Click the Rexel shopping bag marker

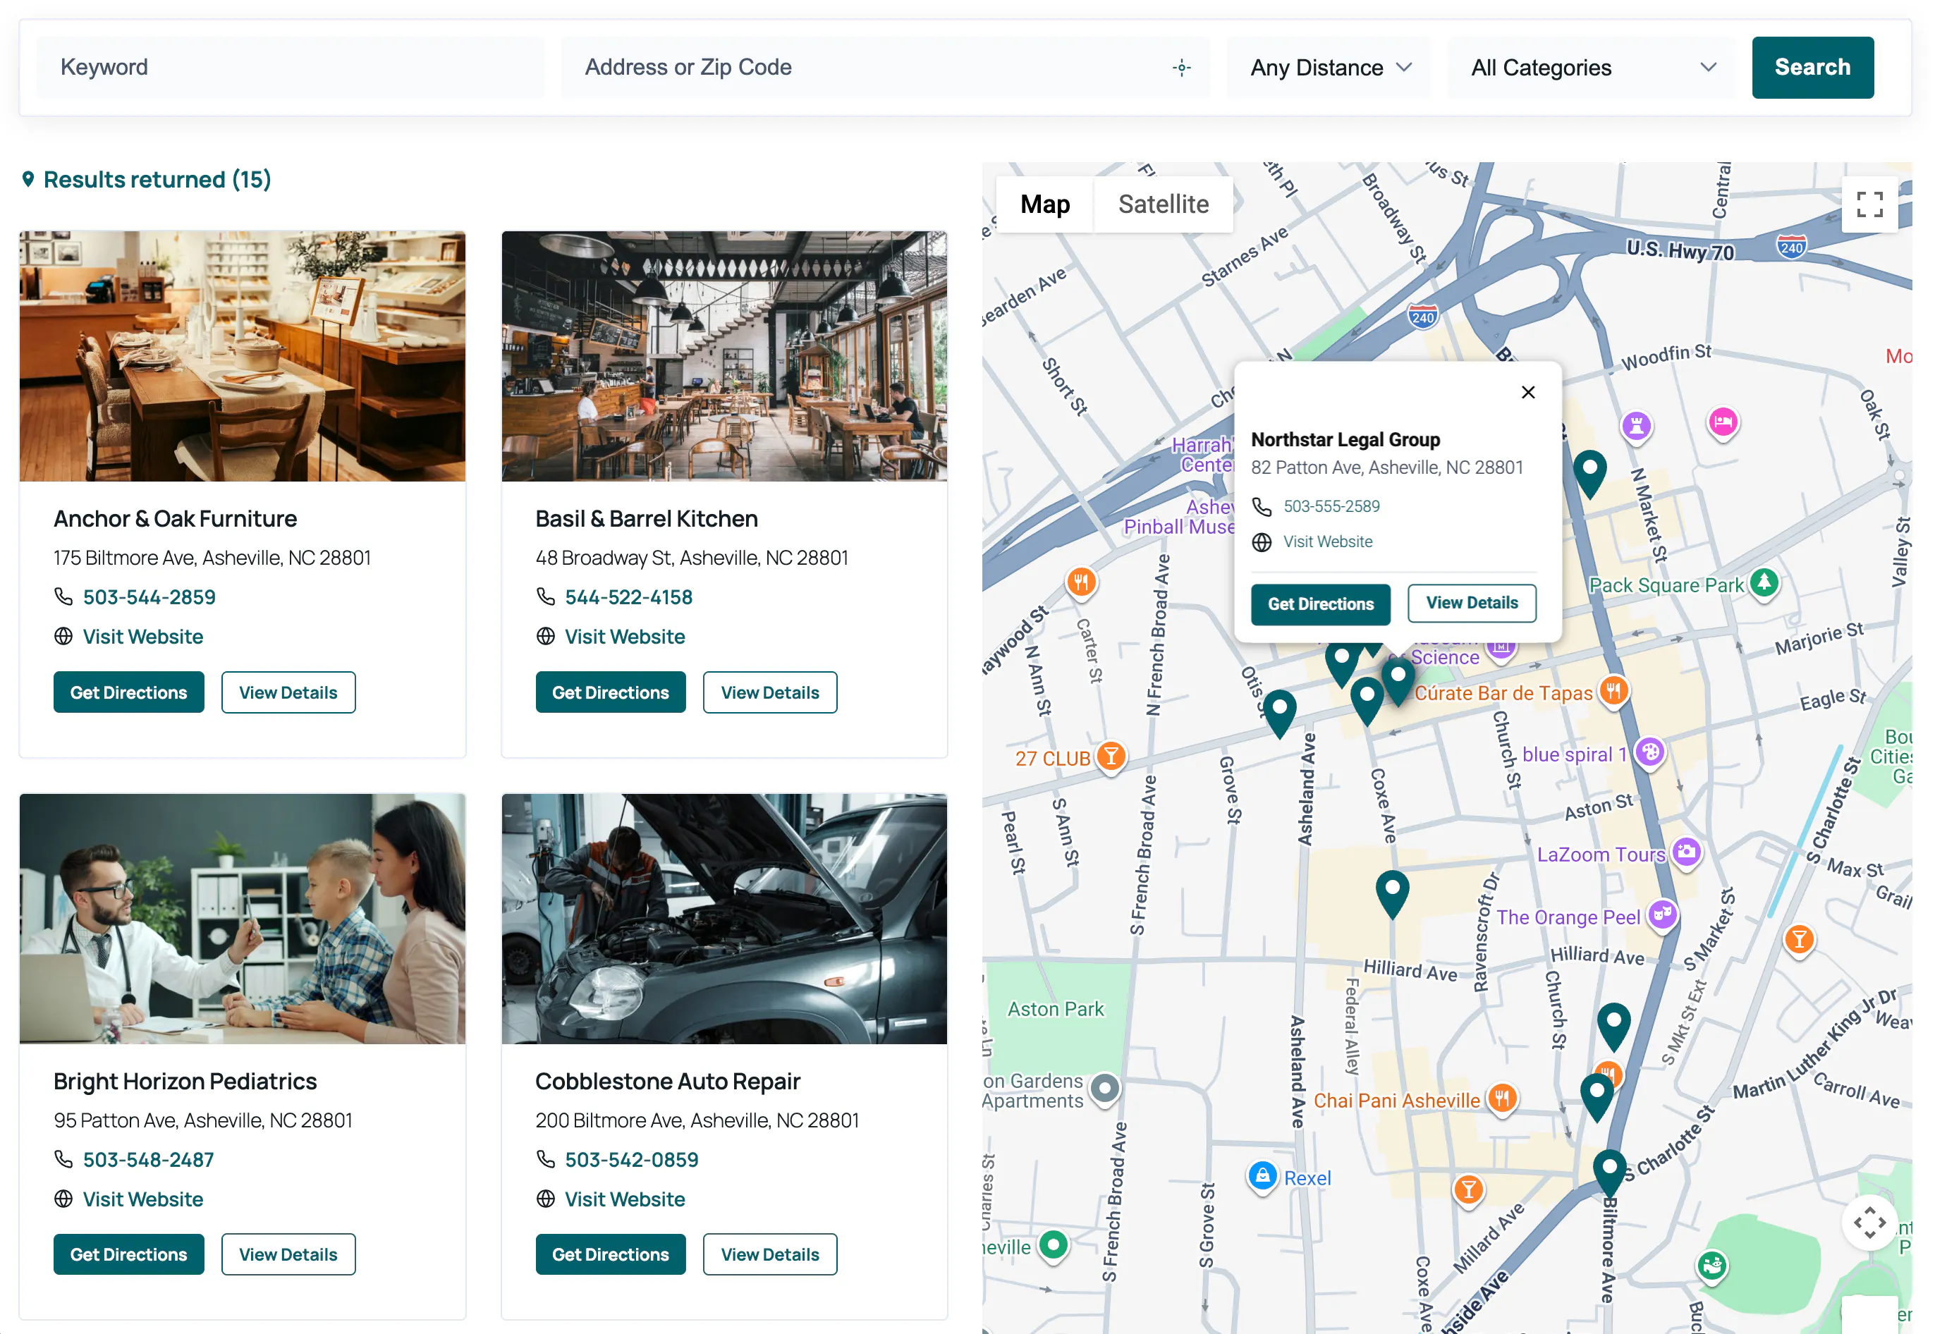(x=1263, y=1177)
